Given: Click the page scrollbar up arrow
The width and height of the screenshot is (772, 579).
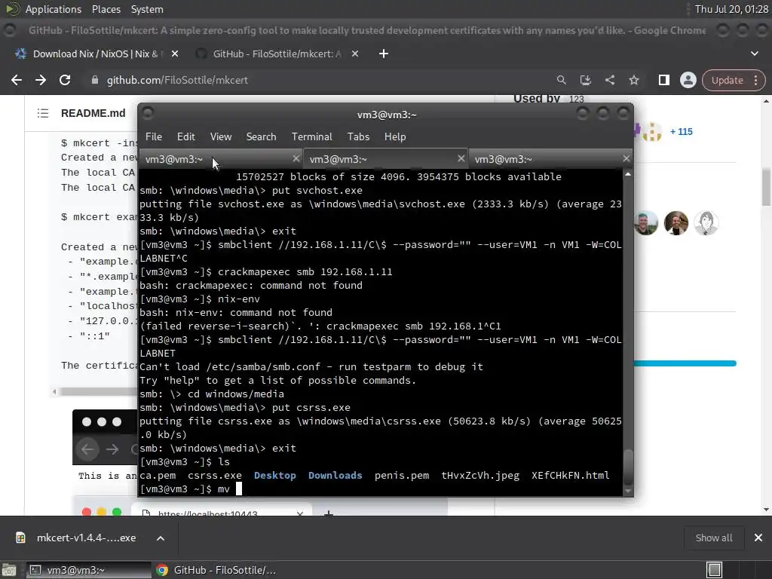Looking at the screenshot, I should 766,101.
